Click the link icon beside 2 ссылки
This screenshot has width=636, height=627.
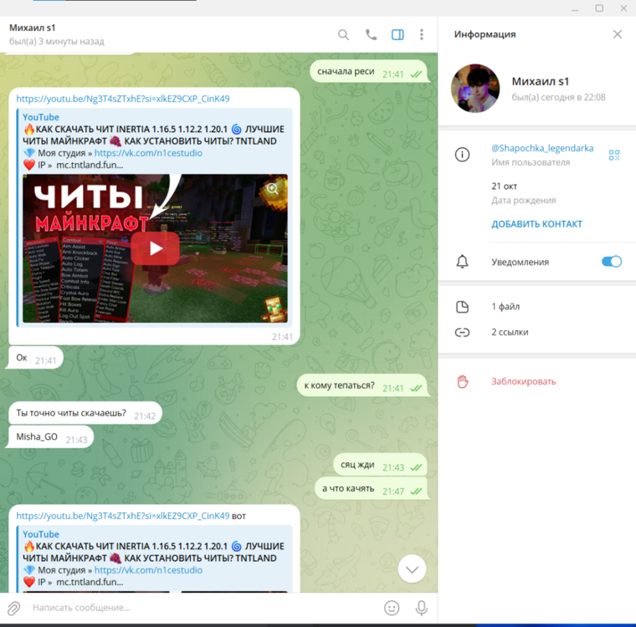point(463,333)
